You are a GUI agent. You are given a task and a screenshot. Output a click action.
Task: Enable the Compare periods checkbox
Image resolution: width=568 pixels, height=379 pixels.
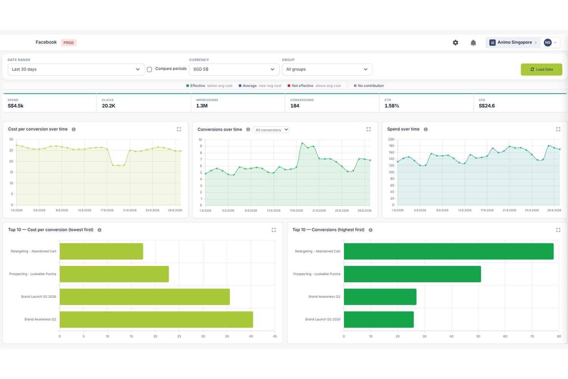pyautogui.click(x=149, y=70)
